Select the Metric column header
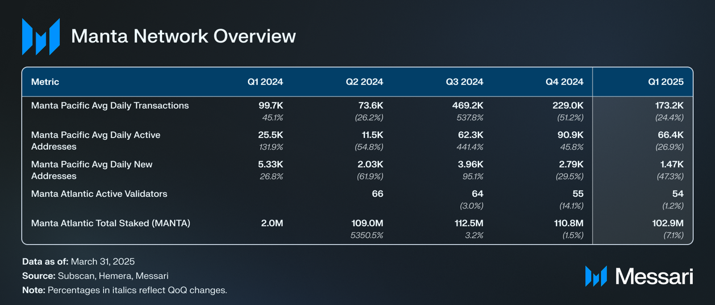 [x=45, y=82]
